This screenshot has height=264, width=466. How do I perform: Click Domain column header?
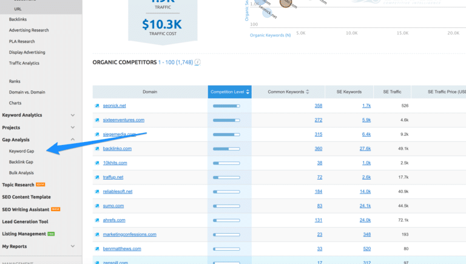click(150, 92)
